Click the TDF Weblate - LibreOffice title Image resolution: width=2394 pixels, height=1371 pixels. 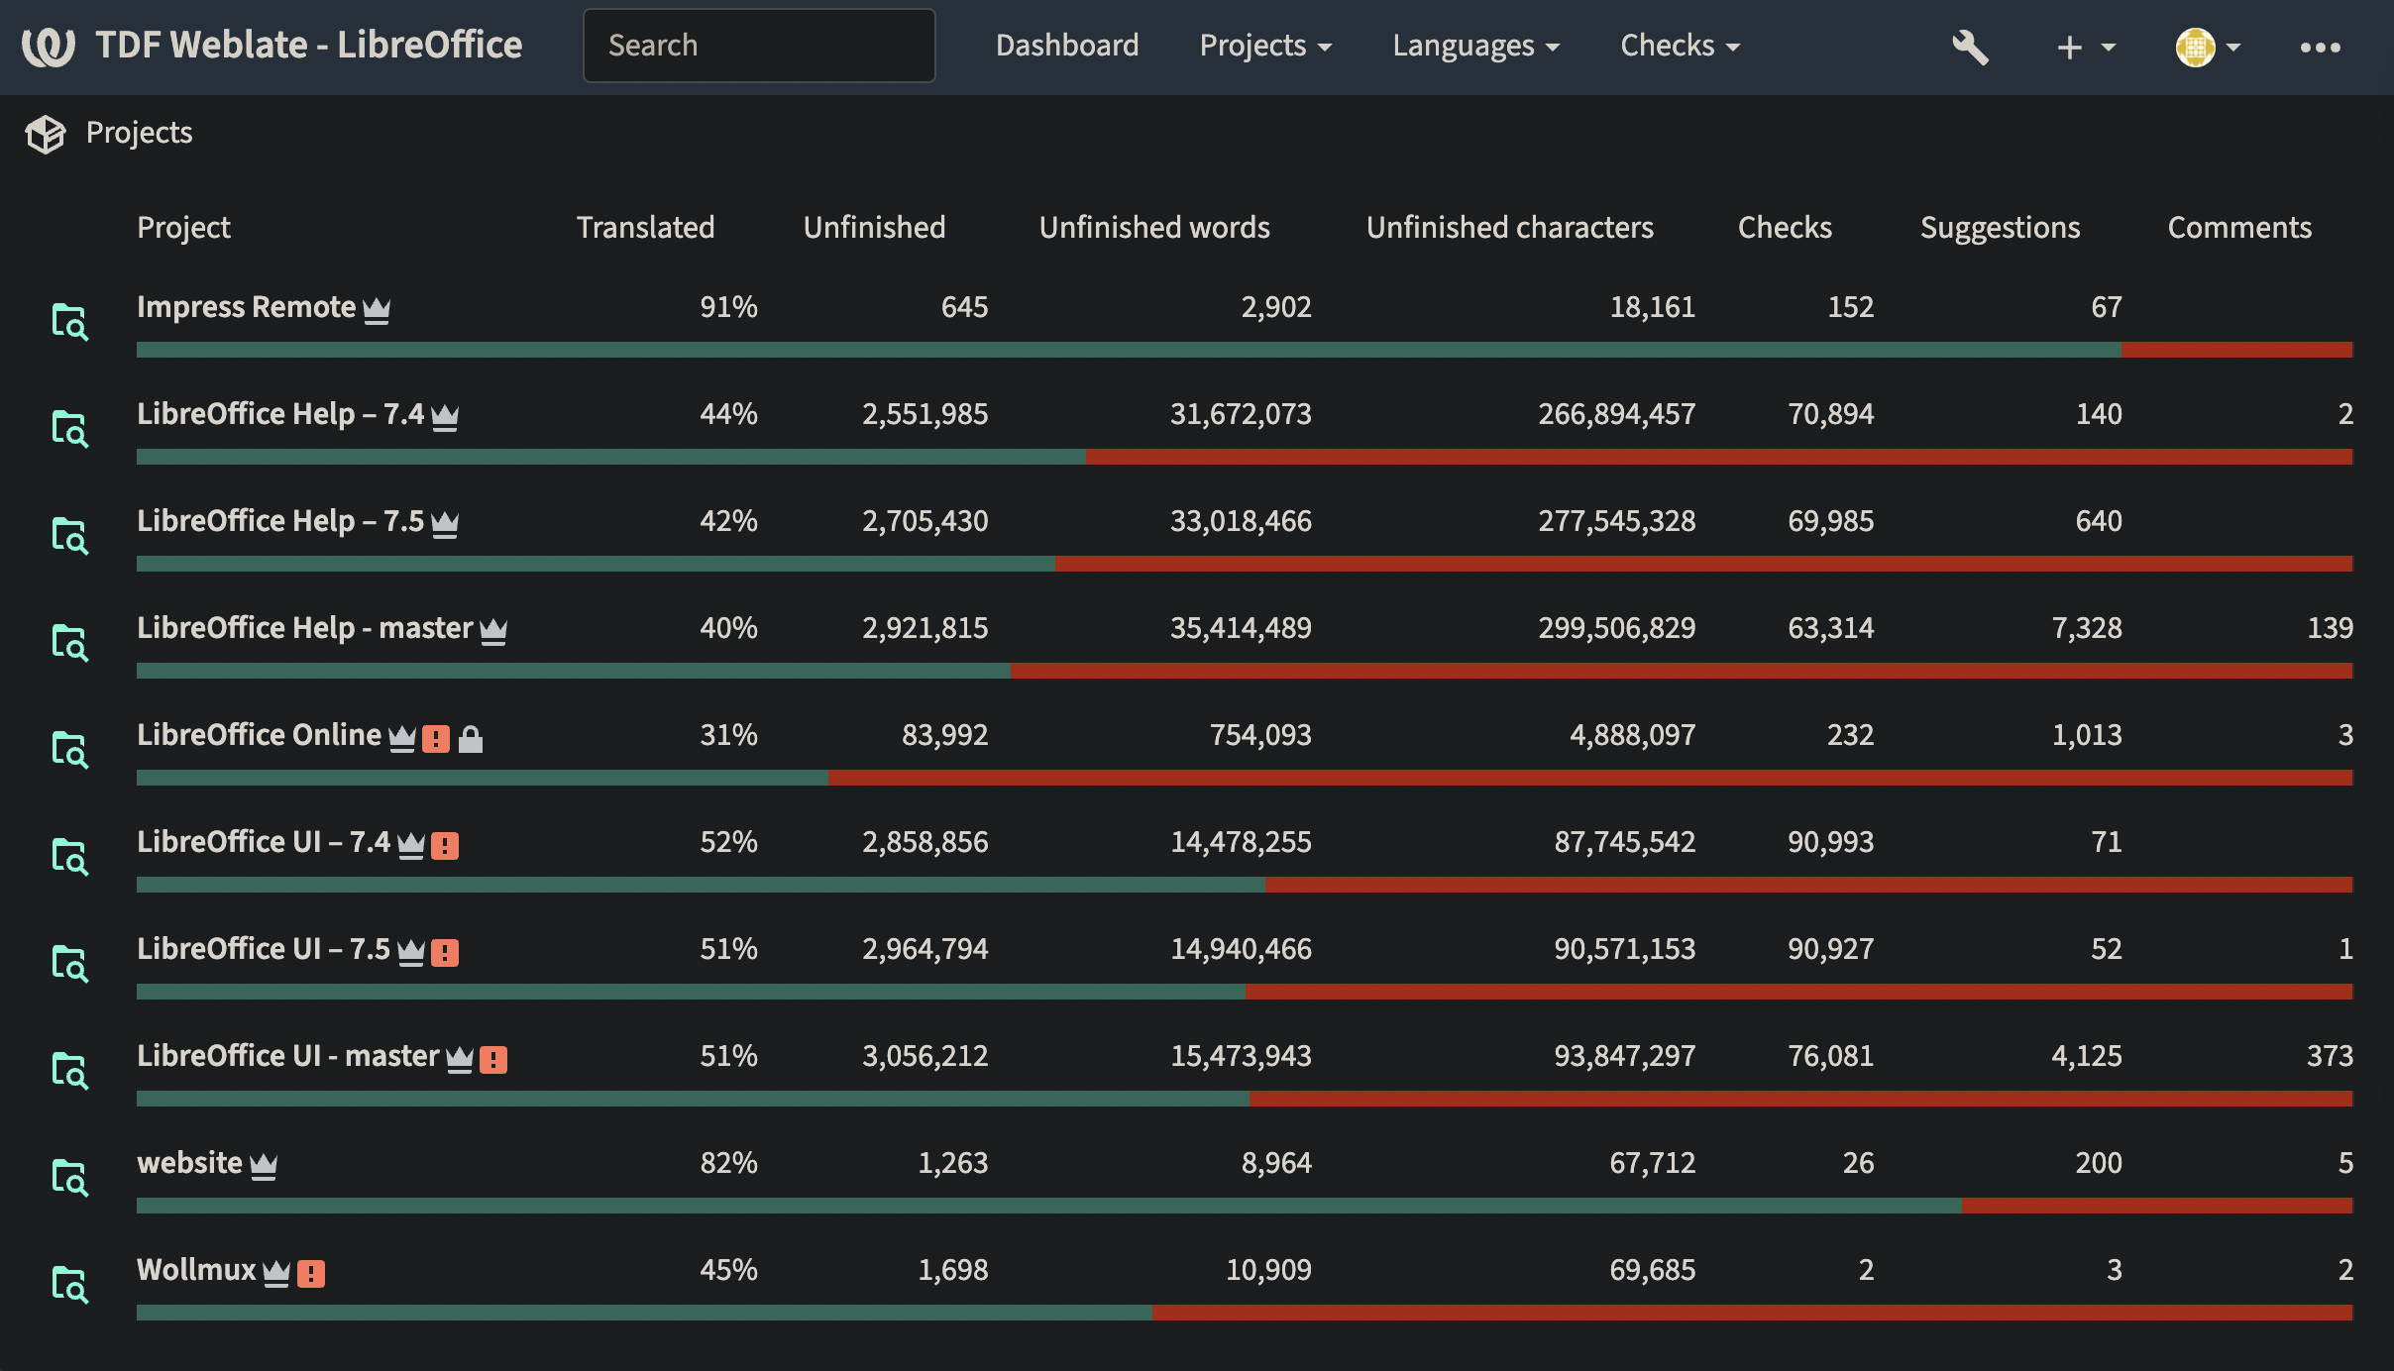(x=309, y=46)
